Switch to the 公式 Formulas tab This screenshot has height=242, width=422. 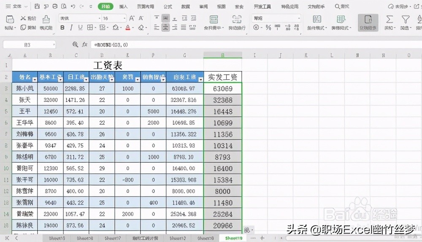pyautogui.click(x=168, y=6)
